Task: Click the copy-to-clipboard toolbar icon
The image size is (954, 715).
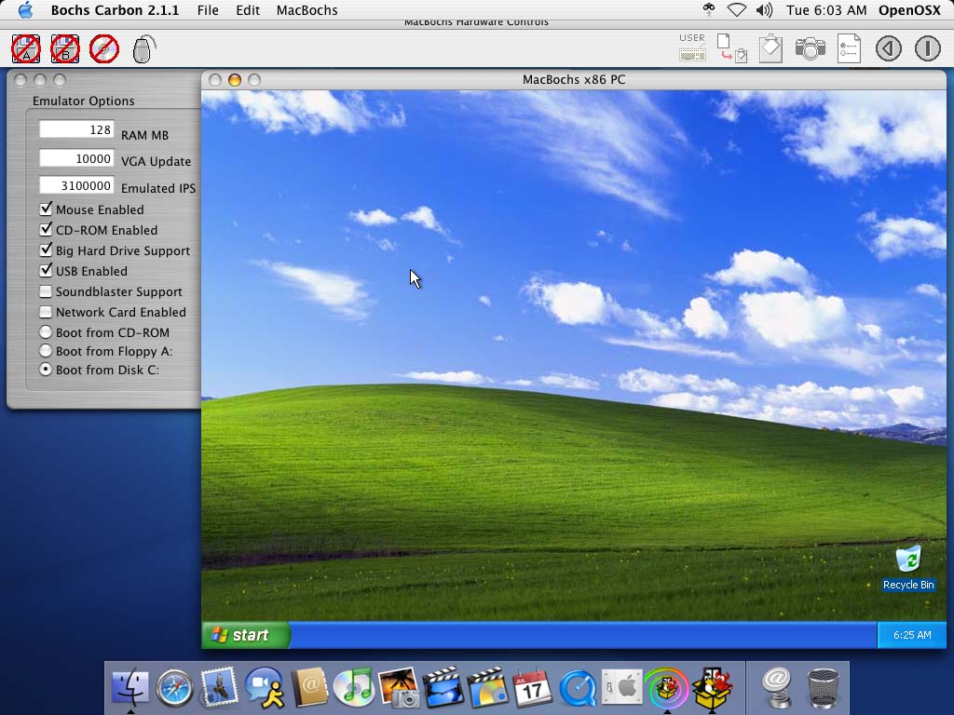Action: click(x=732, y=48)
